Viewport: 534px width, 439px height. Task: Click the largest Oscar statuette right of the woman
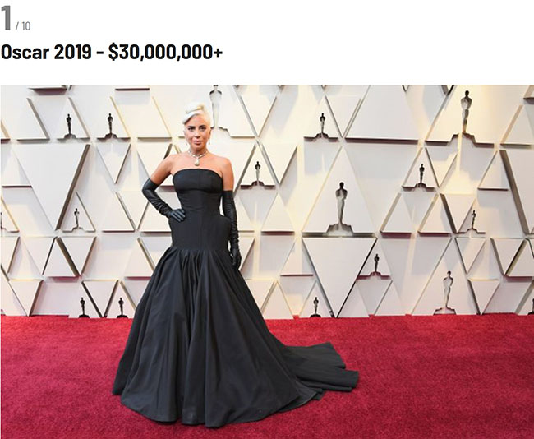click(341, 204)
